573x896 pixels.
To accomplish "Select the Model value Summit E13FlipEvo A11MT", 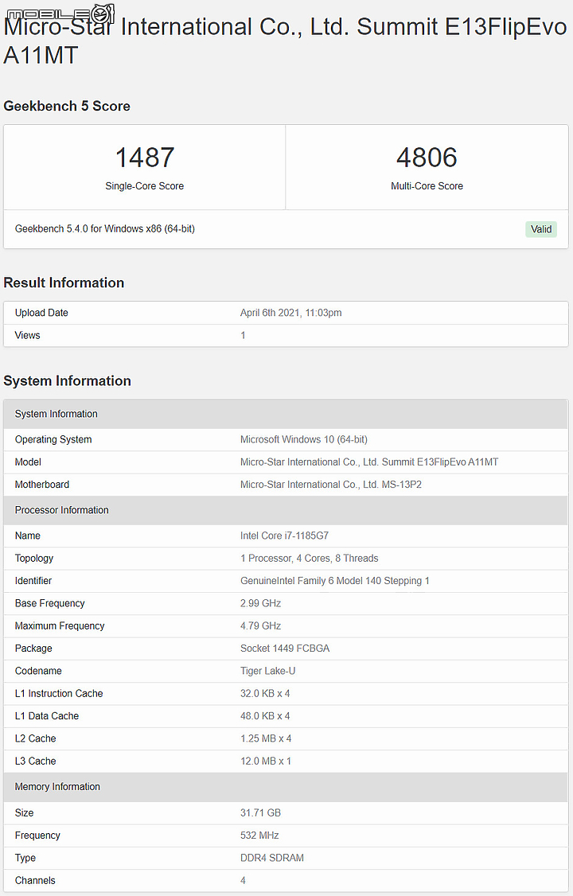I will (369, 462).
